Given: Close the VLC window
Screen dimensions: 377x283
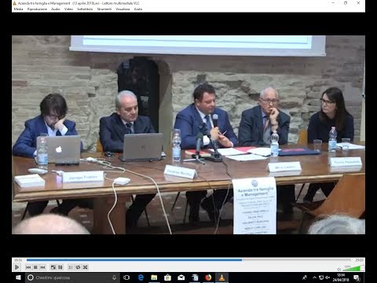Looking at the screenshot, I should pos(358,3).
